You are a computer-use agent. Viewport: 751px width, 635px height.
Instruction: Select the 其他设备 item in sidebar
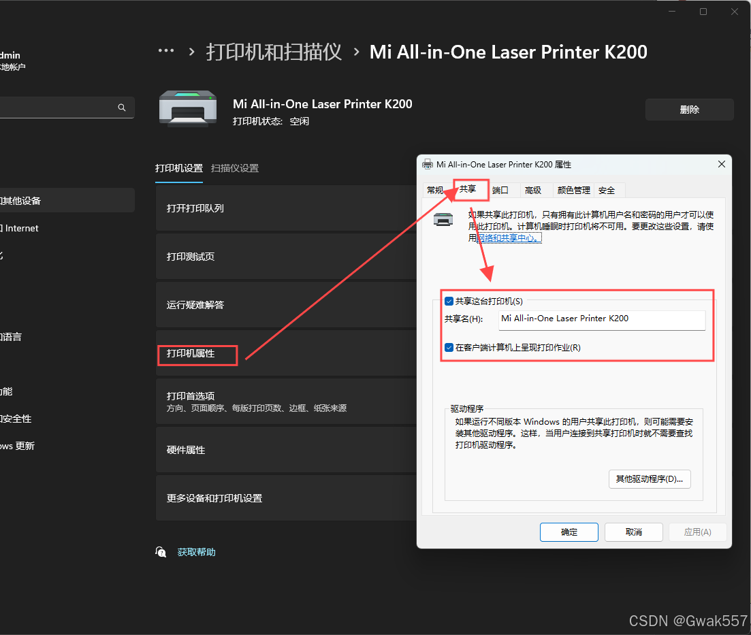click(x=66, y=201)
